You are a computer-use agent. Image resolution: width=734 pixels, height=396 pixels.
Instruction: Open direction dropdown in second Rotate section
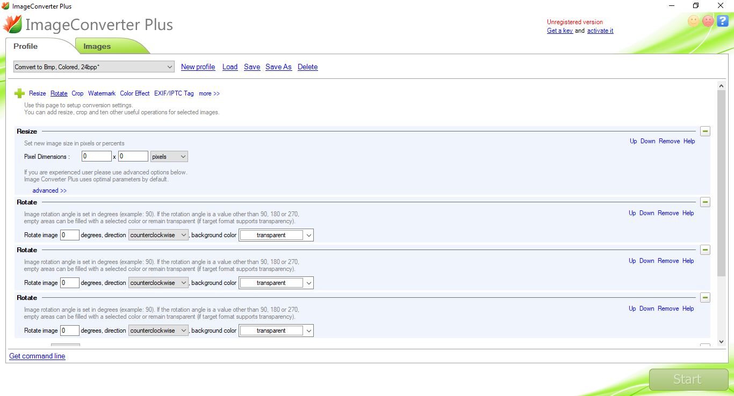point(159,283)
